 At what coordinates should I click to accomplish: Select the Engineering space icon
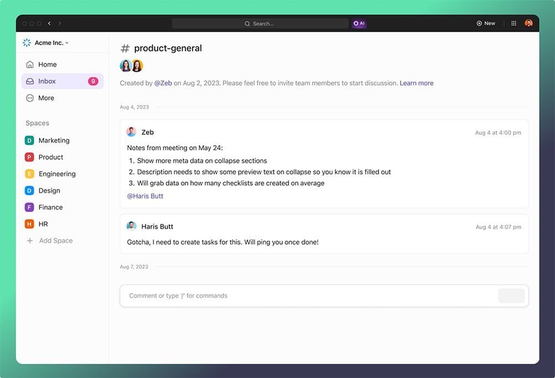pyautogui.click(x=29, y=174)
